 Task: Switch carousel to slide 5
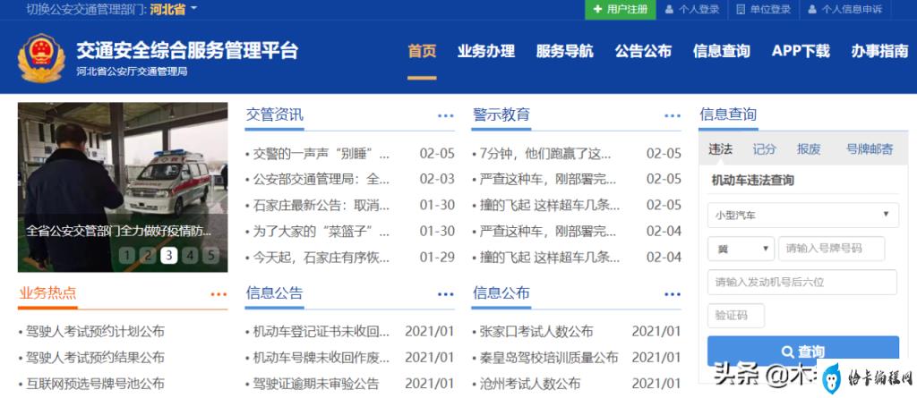[210, 256]
